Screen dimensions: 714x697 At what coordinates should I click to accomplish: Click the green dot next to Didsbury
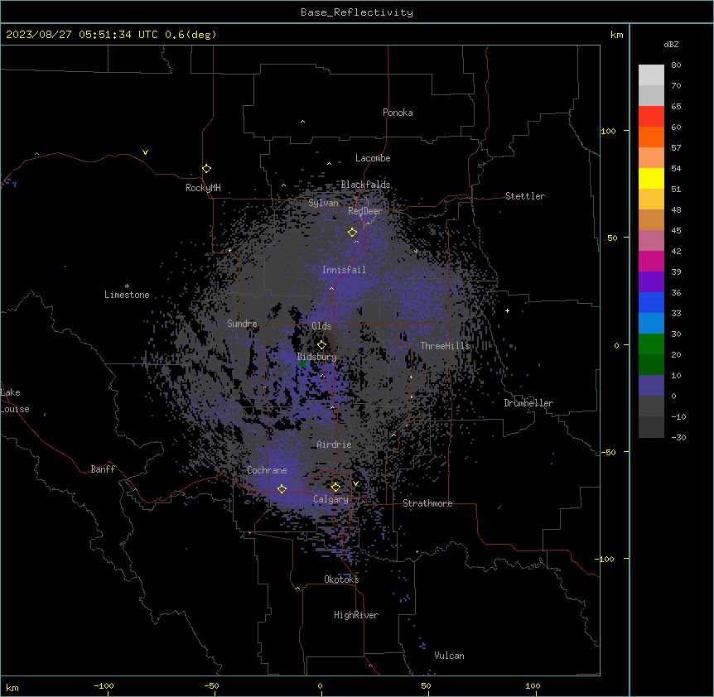tap(303, 364)
